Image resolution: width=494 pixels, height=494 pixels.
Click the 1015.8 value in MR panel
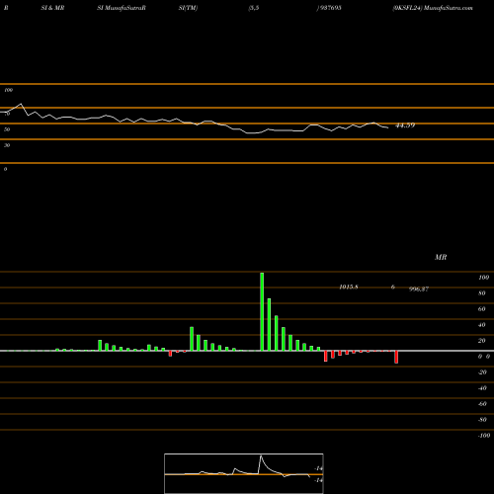click(x=349, y=287)
